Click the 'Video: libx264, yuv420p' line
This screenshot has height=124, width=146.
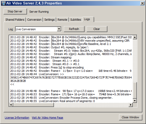click(x=71, y=51)
